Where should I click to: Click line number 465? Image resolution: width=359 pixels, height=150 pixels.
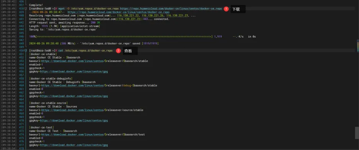coord(21,103)
